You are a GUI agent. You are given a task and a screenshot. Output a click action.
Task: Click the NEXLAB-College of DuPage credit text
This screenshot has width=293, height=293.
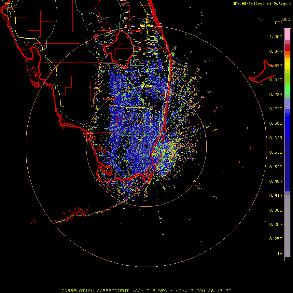click(260, 4)
